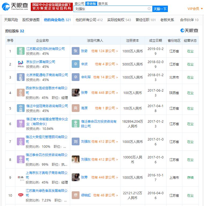
Task: Click the 182894.204万人民币 registered capital cell
Action: pyautogui.click(x=133, y=124)
